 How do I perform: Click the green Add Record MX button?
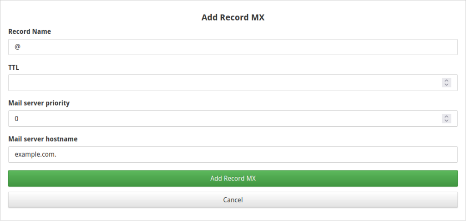(x=233, y=179)
